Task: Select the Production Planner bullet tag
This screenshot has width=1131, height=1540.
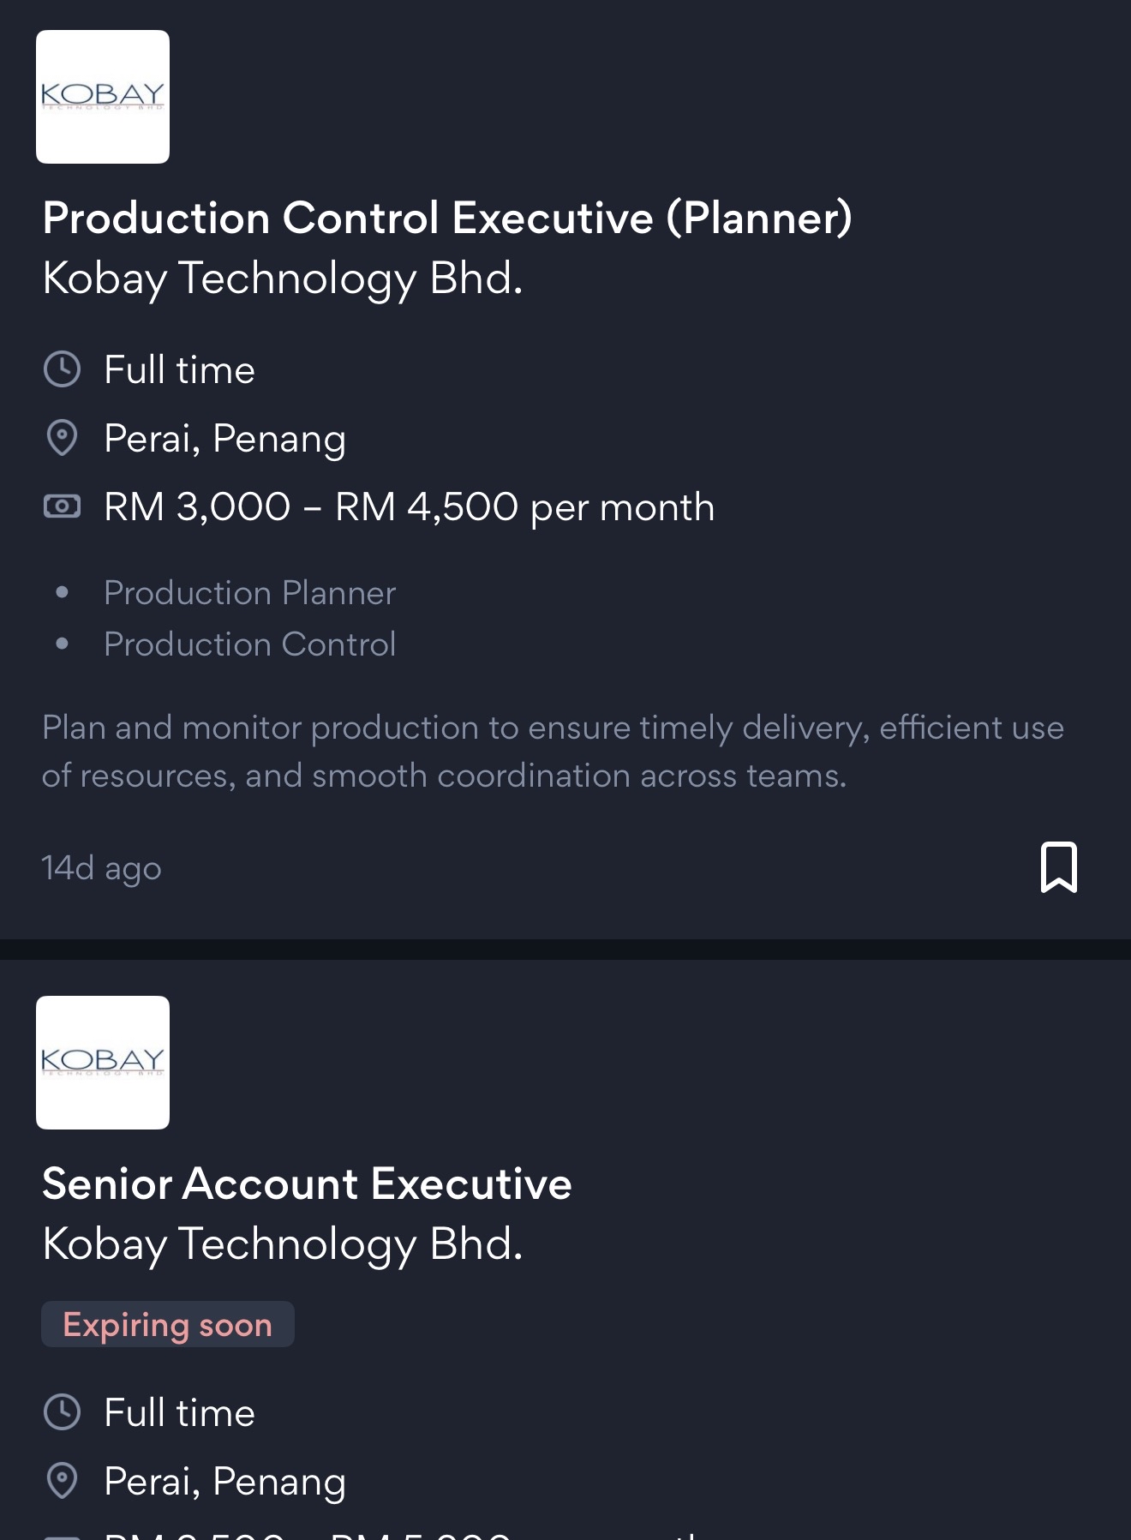Action: [x=249, y=593]
